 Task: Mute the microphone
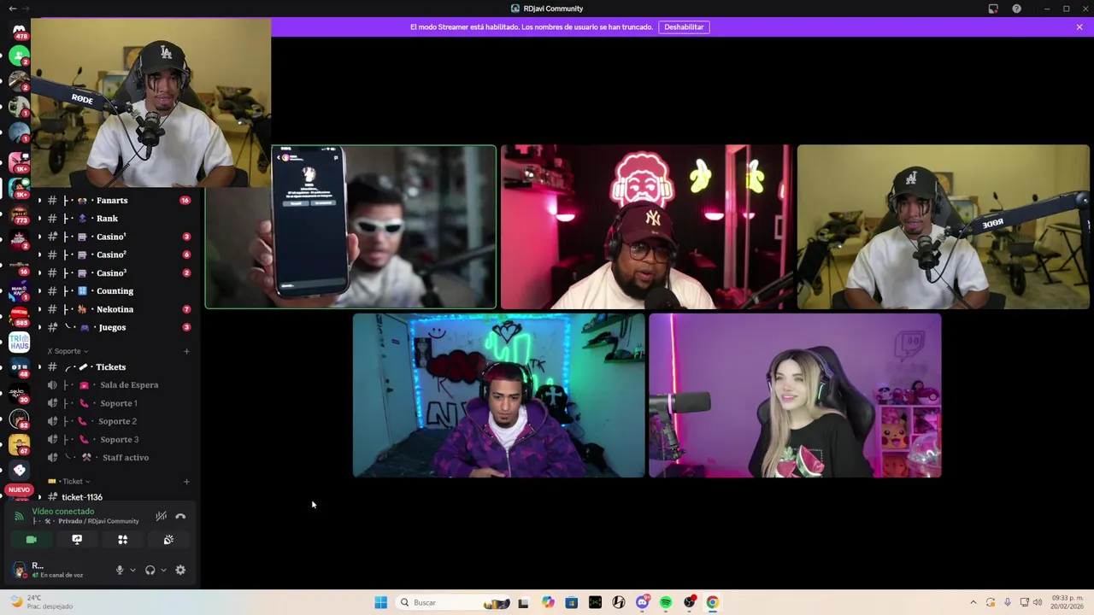pos(120,570)
